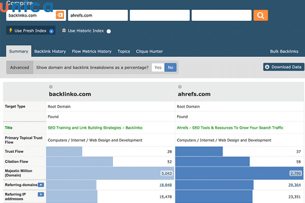The width and height of the screenshot is (305, 203).
Task: Click the orange arrow icon beside backlinko.com
Action: pyautogui.click(x=60, y=15)
